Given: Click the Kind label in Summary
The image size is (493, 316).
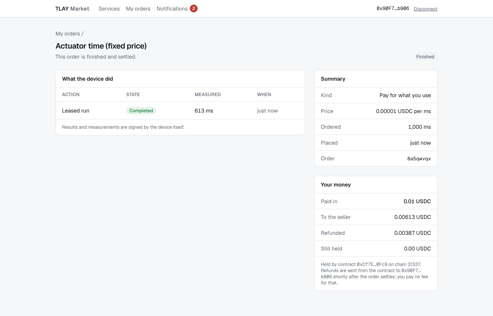Looking at the screenshot, I should click(x=326, y=95).
